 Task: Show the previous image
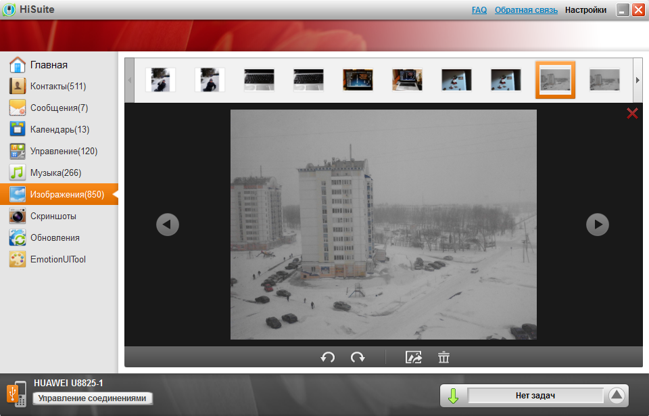click(x=168, y=225)
